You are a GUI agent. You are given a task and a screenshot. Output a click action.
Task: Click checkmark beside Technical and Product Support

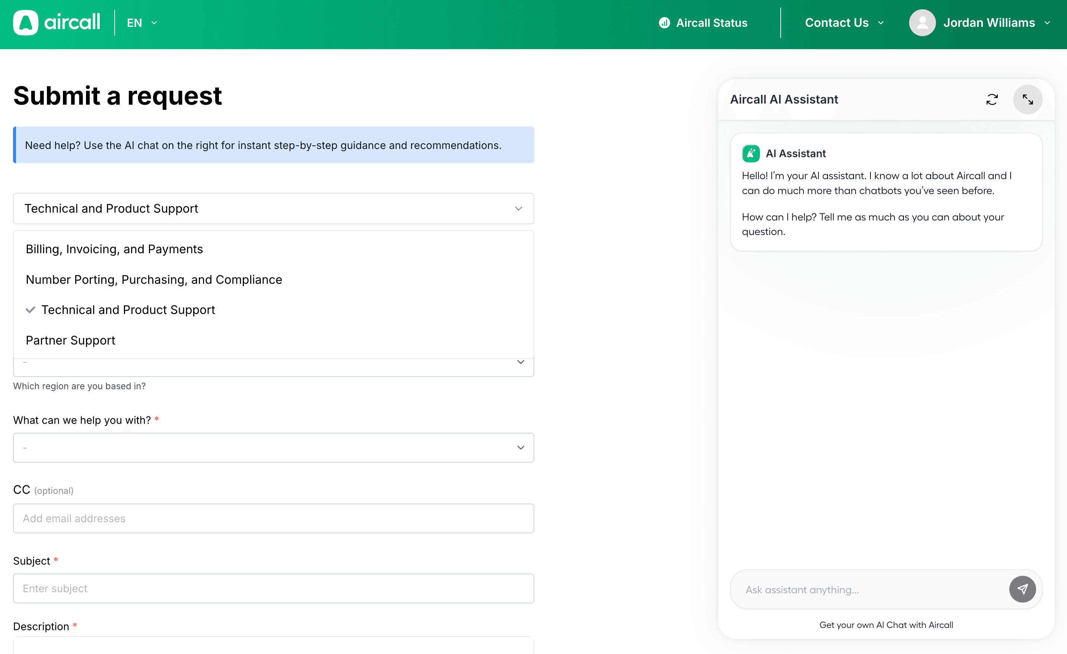pos(30,309)
